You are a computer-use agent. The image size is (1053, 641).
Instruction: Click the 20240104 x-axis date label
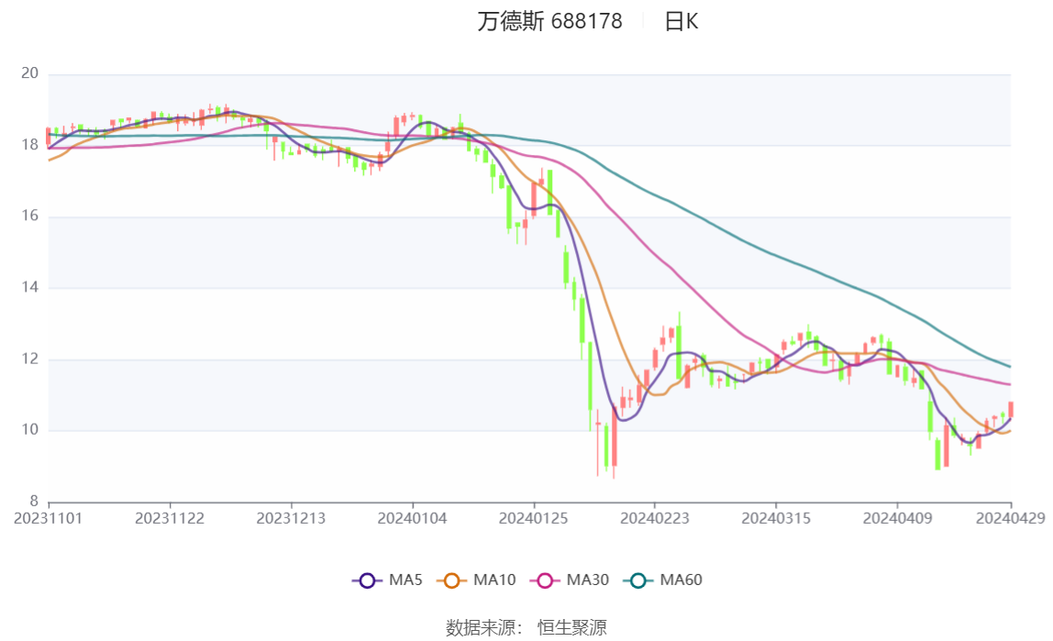coord(413,519)
